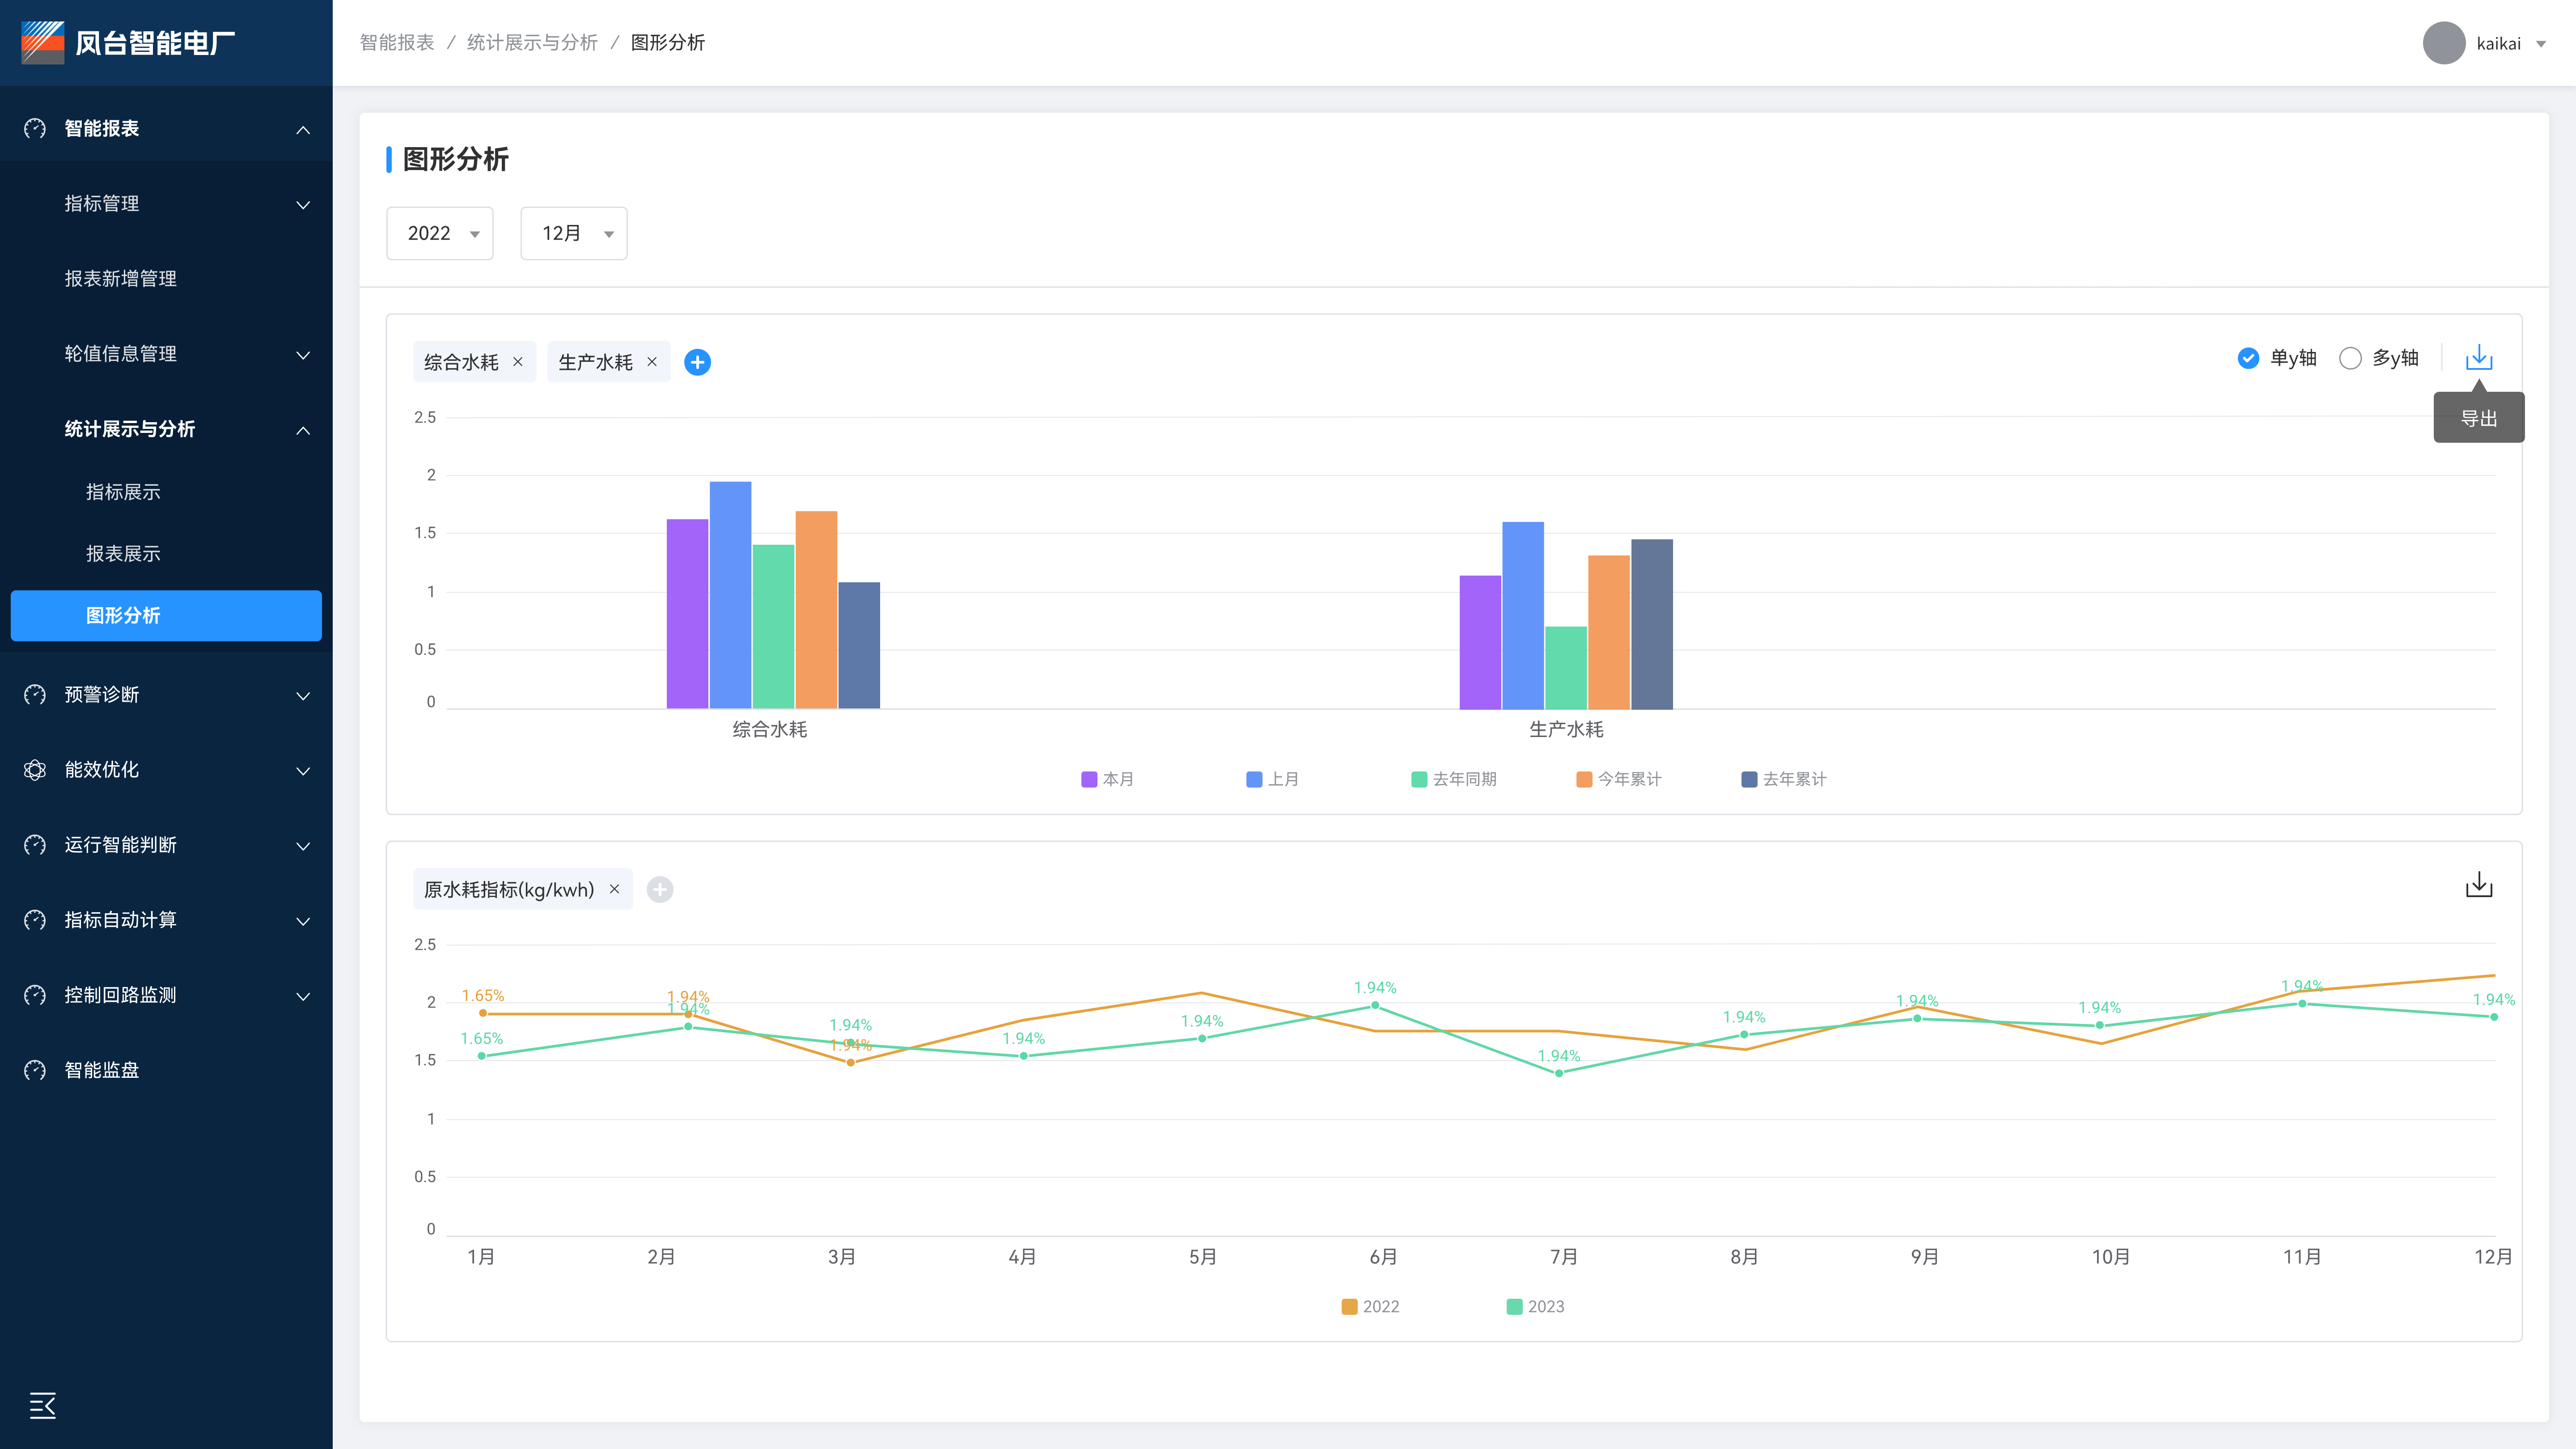Open the kaikai user menu arrow
The height and width of the screenshot is (1449, 2576).
point(2541,44)
